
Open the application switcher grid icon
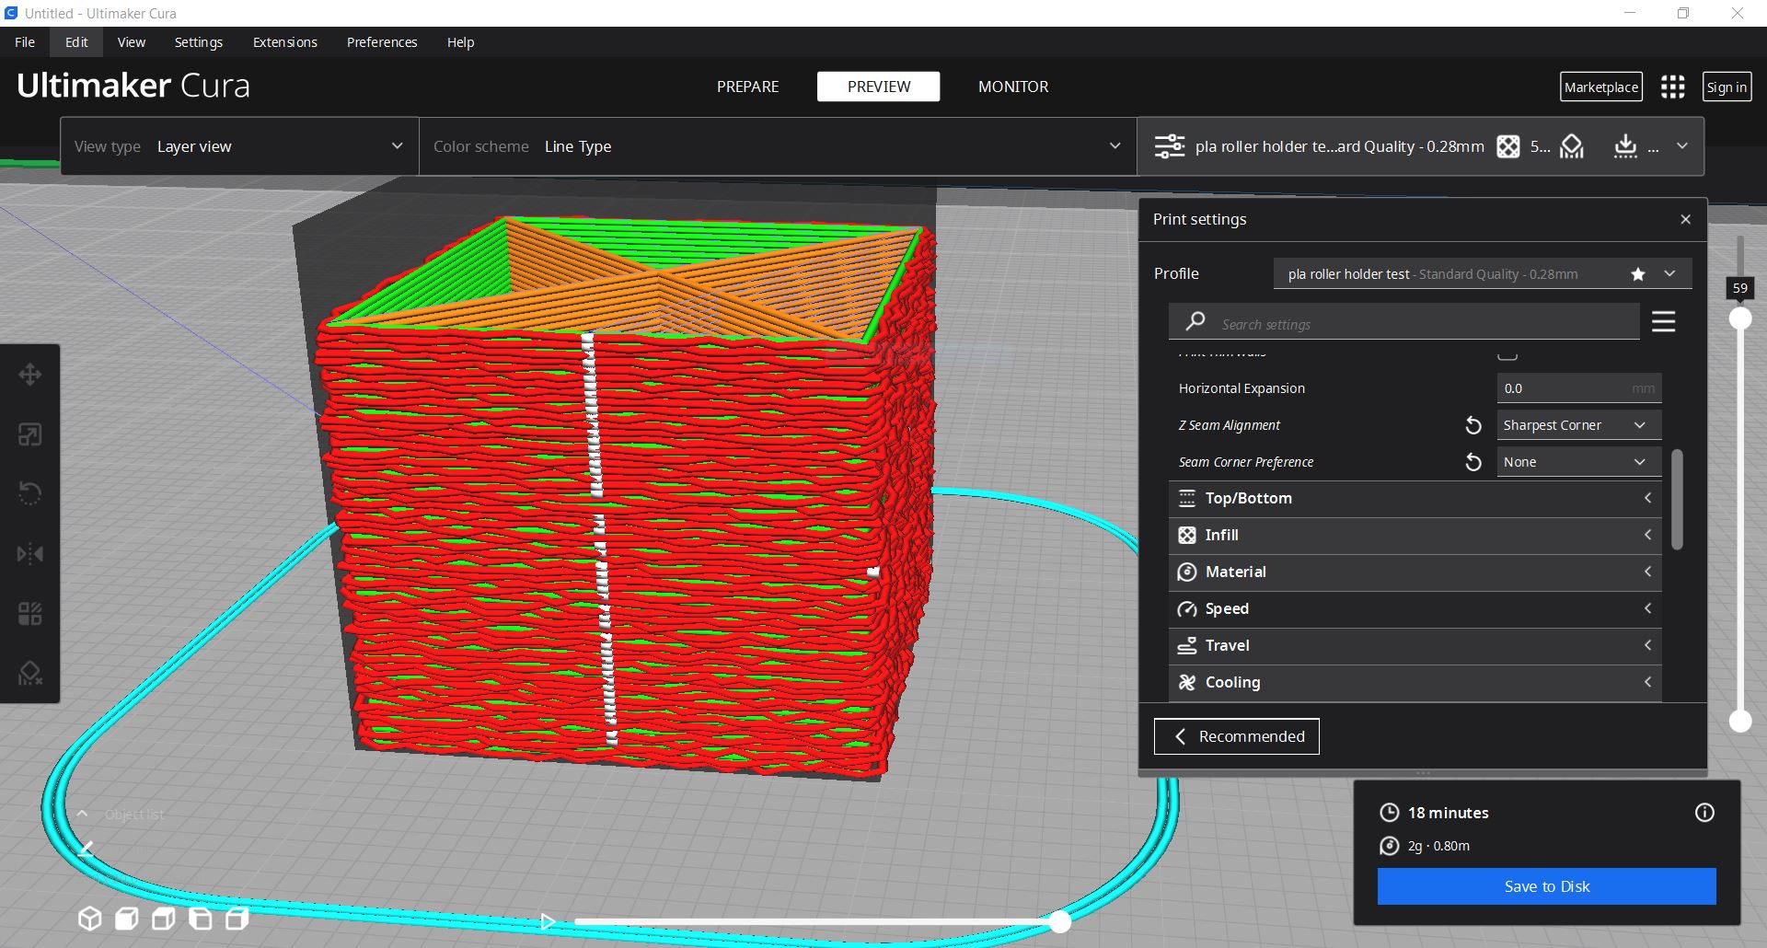tap(1672, 87)
